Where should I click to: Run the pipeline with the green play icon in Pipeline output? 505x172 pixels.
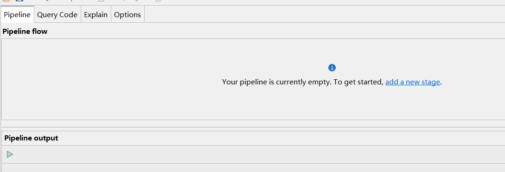pos(10,154)
